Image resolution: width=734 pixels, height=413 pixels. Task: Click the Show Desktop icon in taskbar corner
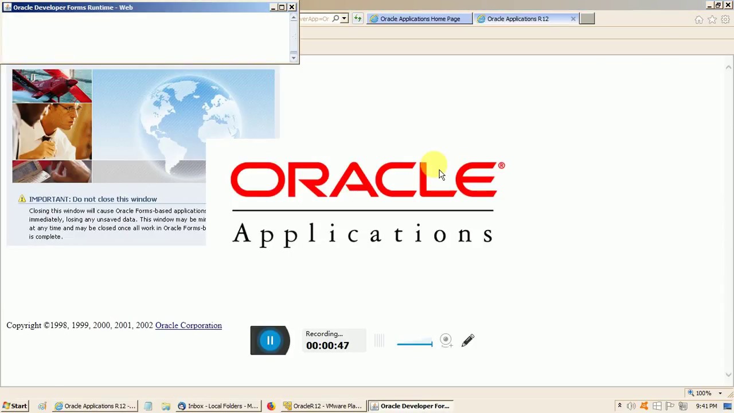tap(728, 406)
